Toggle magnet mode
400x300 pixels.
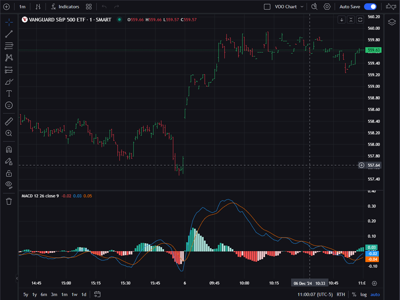9,149
